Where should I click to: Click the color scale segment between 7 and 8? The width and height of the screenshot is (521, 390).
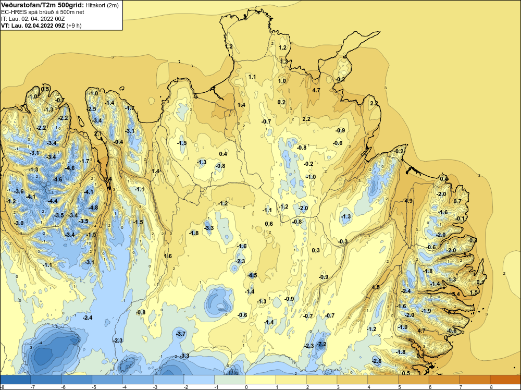point(475,380)
